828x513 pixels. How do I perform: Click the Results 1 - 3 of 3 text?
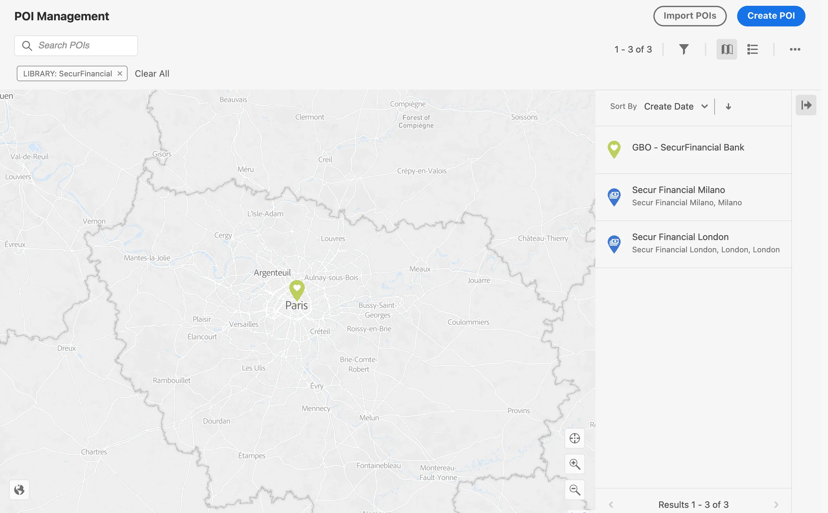[x=693, y=505]
